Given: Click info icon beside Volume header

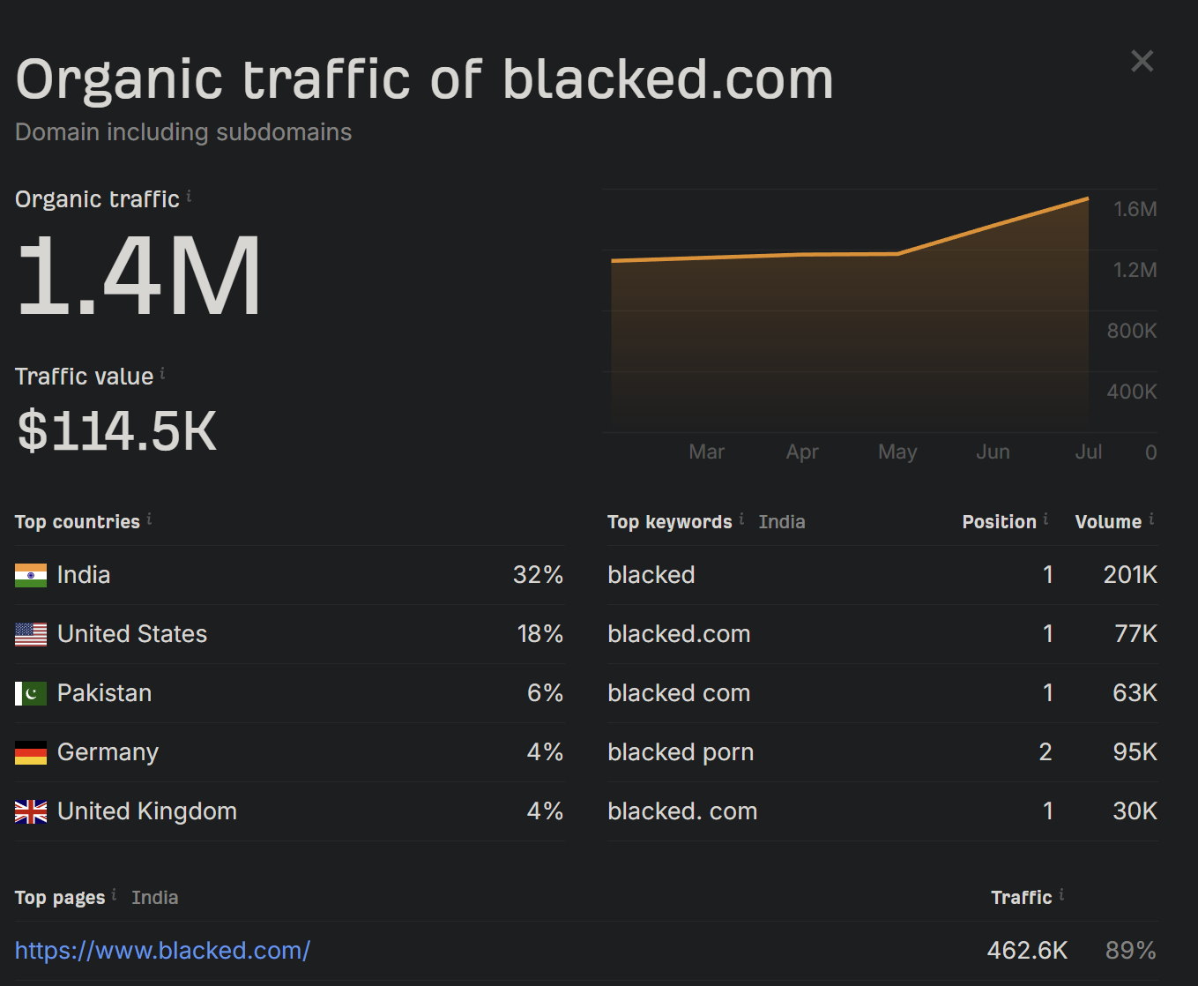Looking at the screenshot, I should (x=1151, y=519).
